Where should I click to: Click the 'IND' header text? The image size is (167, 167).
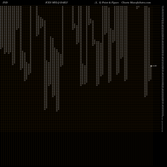click(x=5, y=3)
